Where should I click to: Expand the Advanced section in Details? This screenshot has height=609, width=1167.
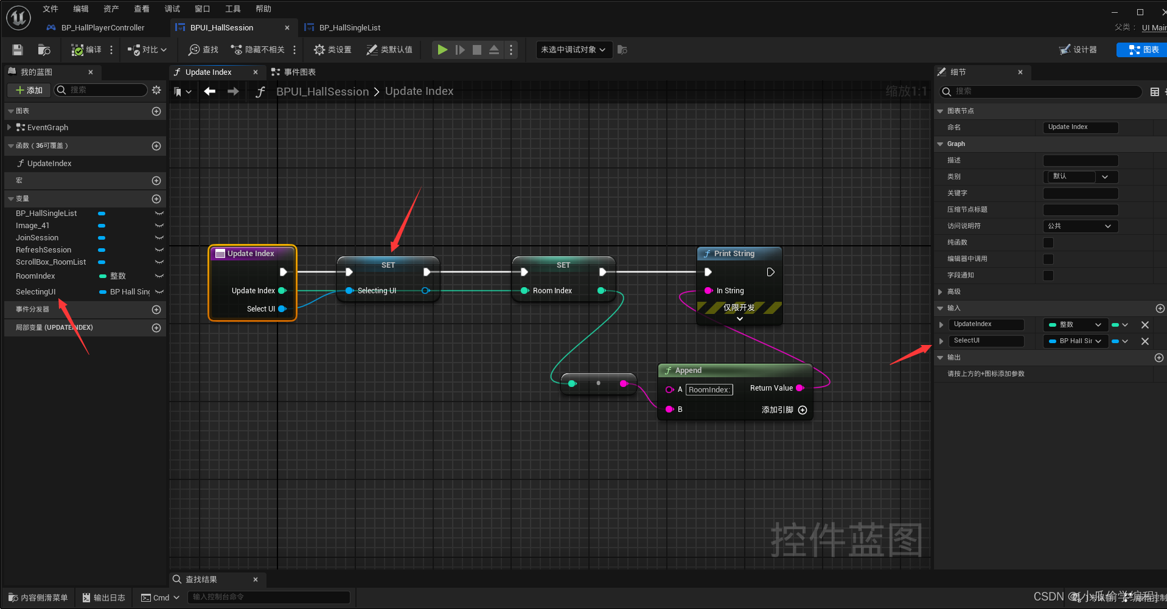click(x=941, y=292)
